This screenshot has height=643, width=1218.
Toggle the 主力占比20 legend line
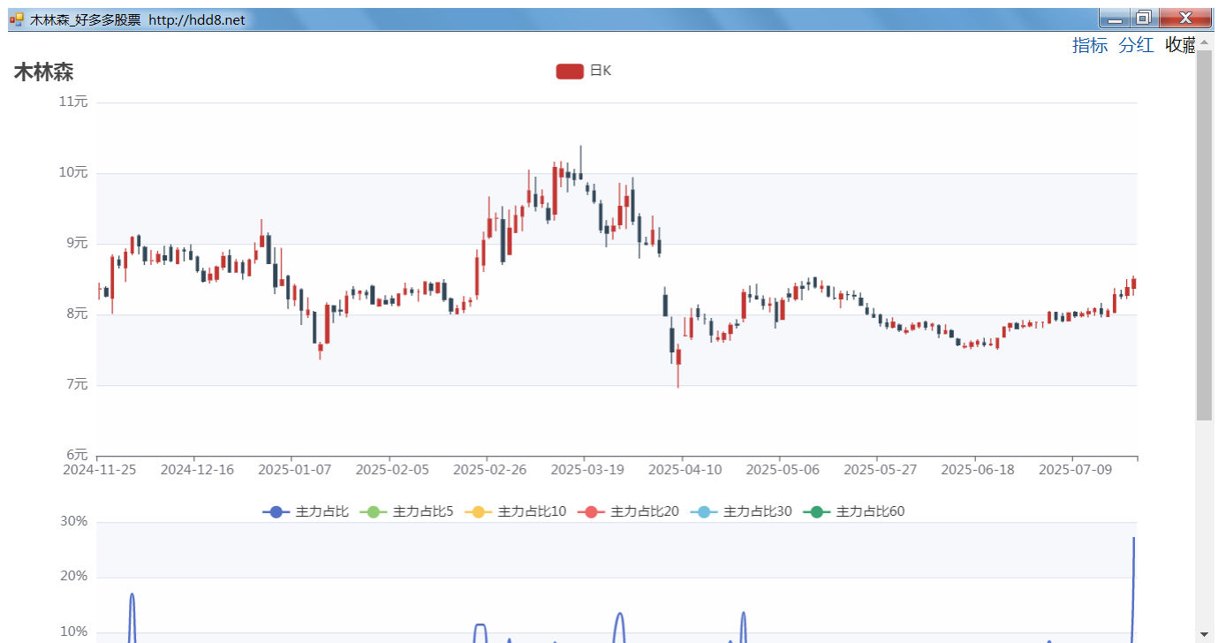coord(628,511)
